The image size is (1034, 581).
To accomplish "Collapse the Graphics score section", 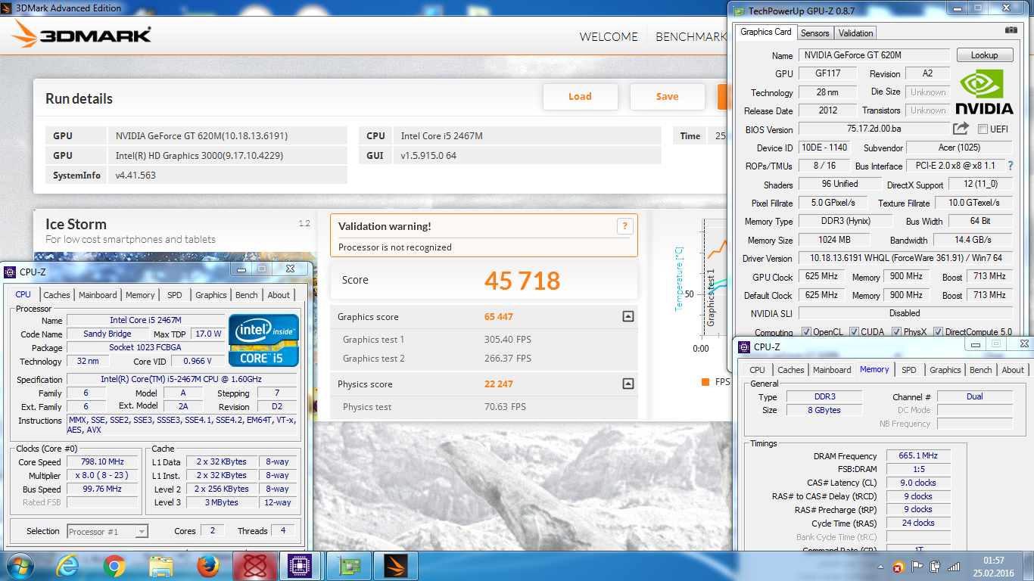I will tap(628, 317).
